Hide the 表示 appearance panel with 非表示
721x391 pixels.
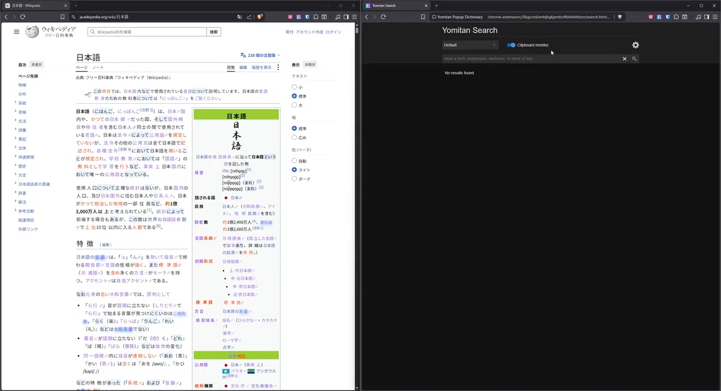point(310,64)
